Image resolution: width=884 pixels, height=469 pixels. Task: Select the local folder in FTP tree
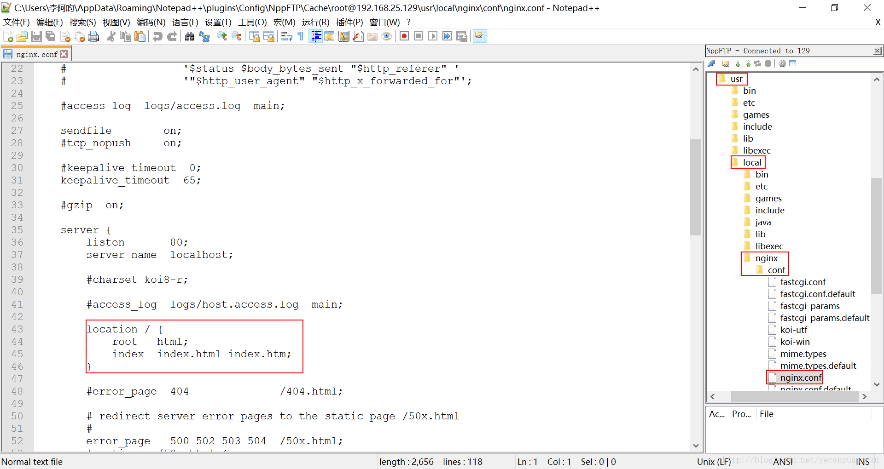click(x=752, y=163)
